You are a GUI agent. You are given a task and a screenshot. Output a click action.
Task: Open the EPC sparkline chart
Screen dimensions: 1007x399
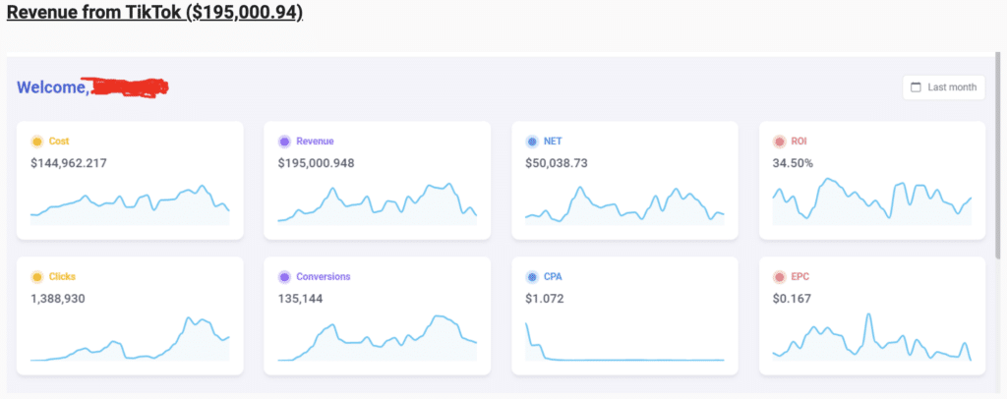point(871,337)
